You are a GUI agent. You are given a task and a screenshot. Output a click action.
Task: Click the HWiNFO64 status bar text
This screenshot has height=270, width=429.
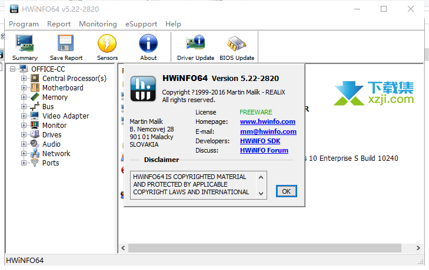(25, 261)
